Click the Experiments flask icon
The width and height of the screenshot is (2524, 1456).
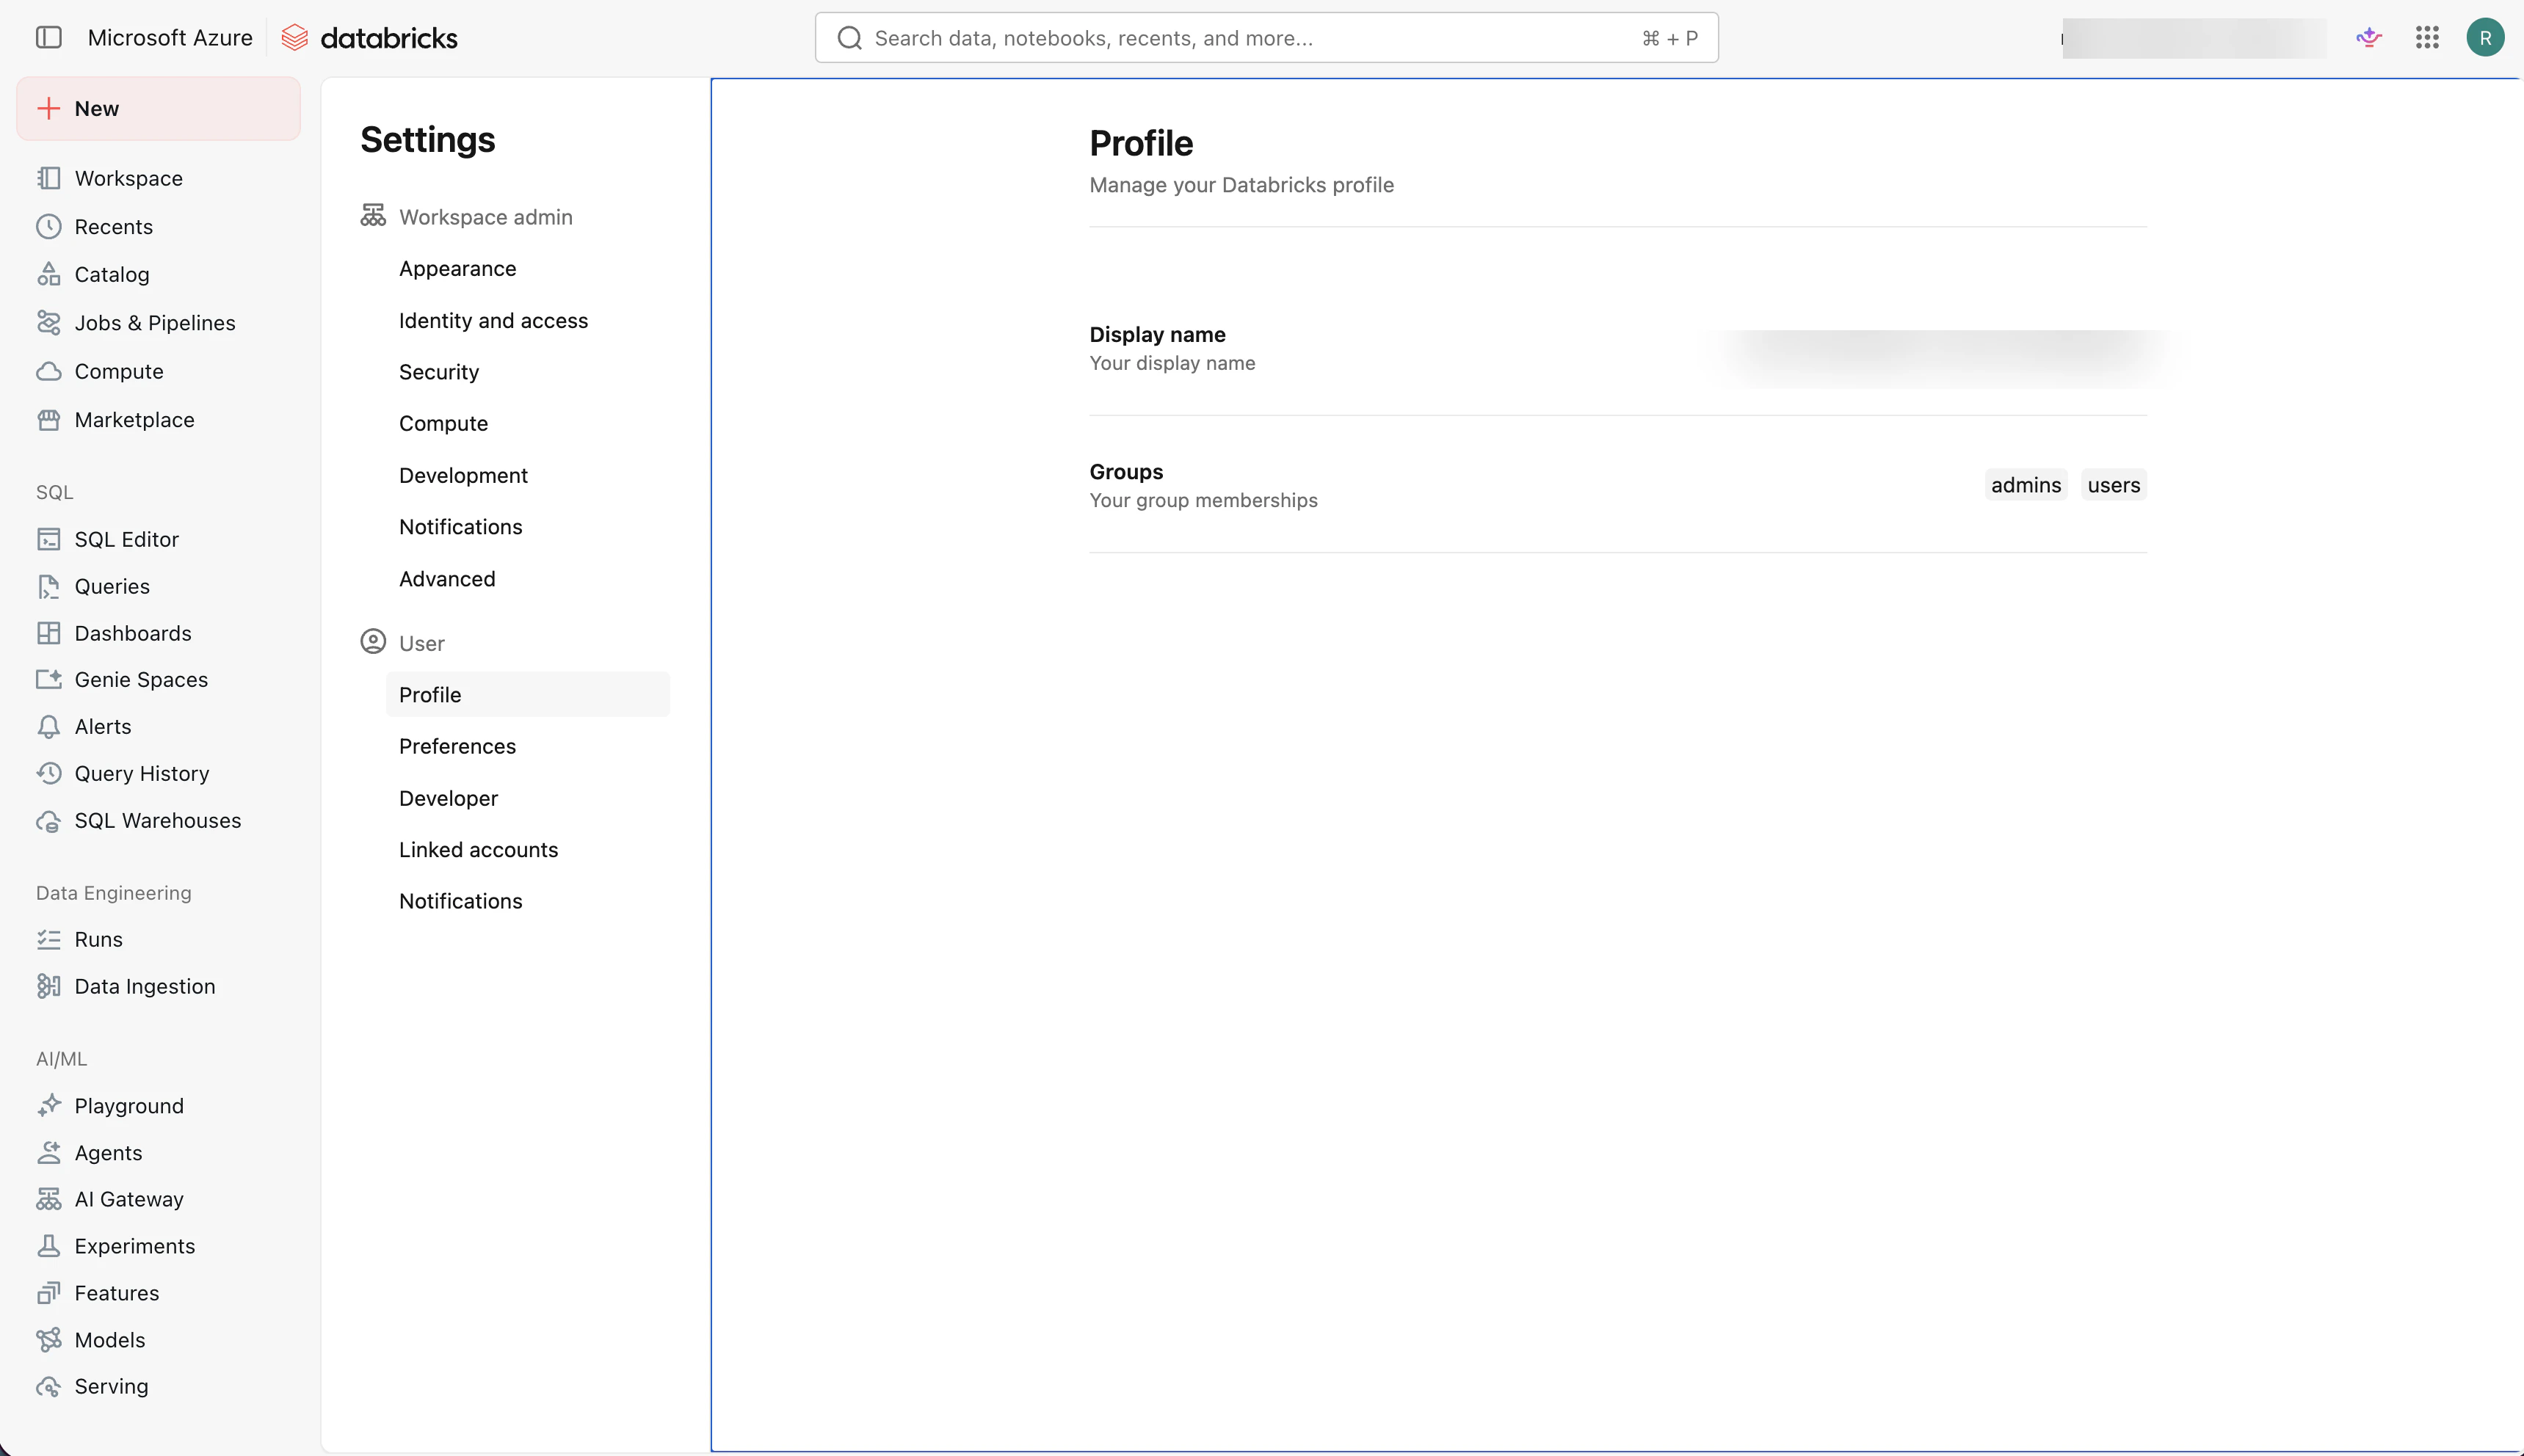[x=48, y=1246]
